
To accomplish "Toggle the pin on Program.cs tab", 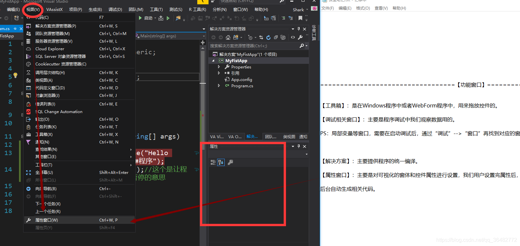I will point(15,29).
